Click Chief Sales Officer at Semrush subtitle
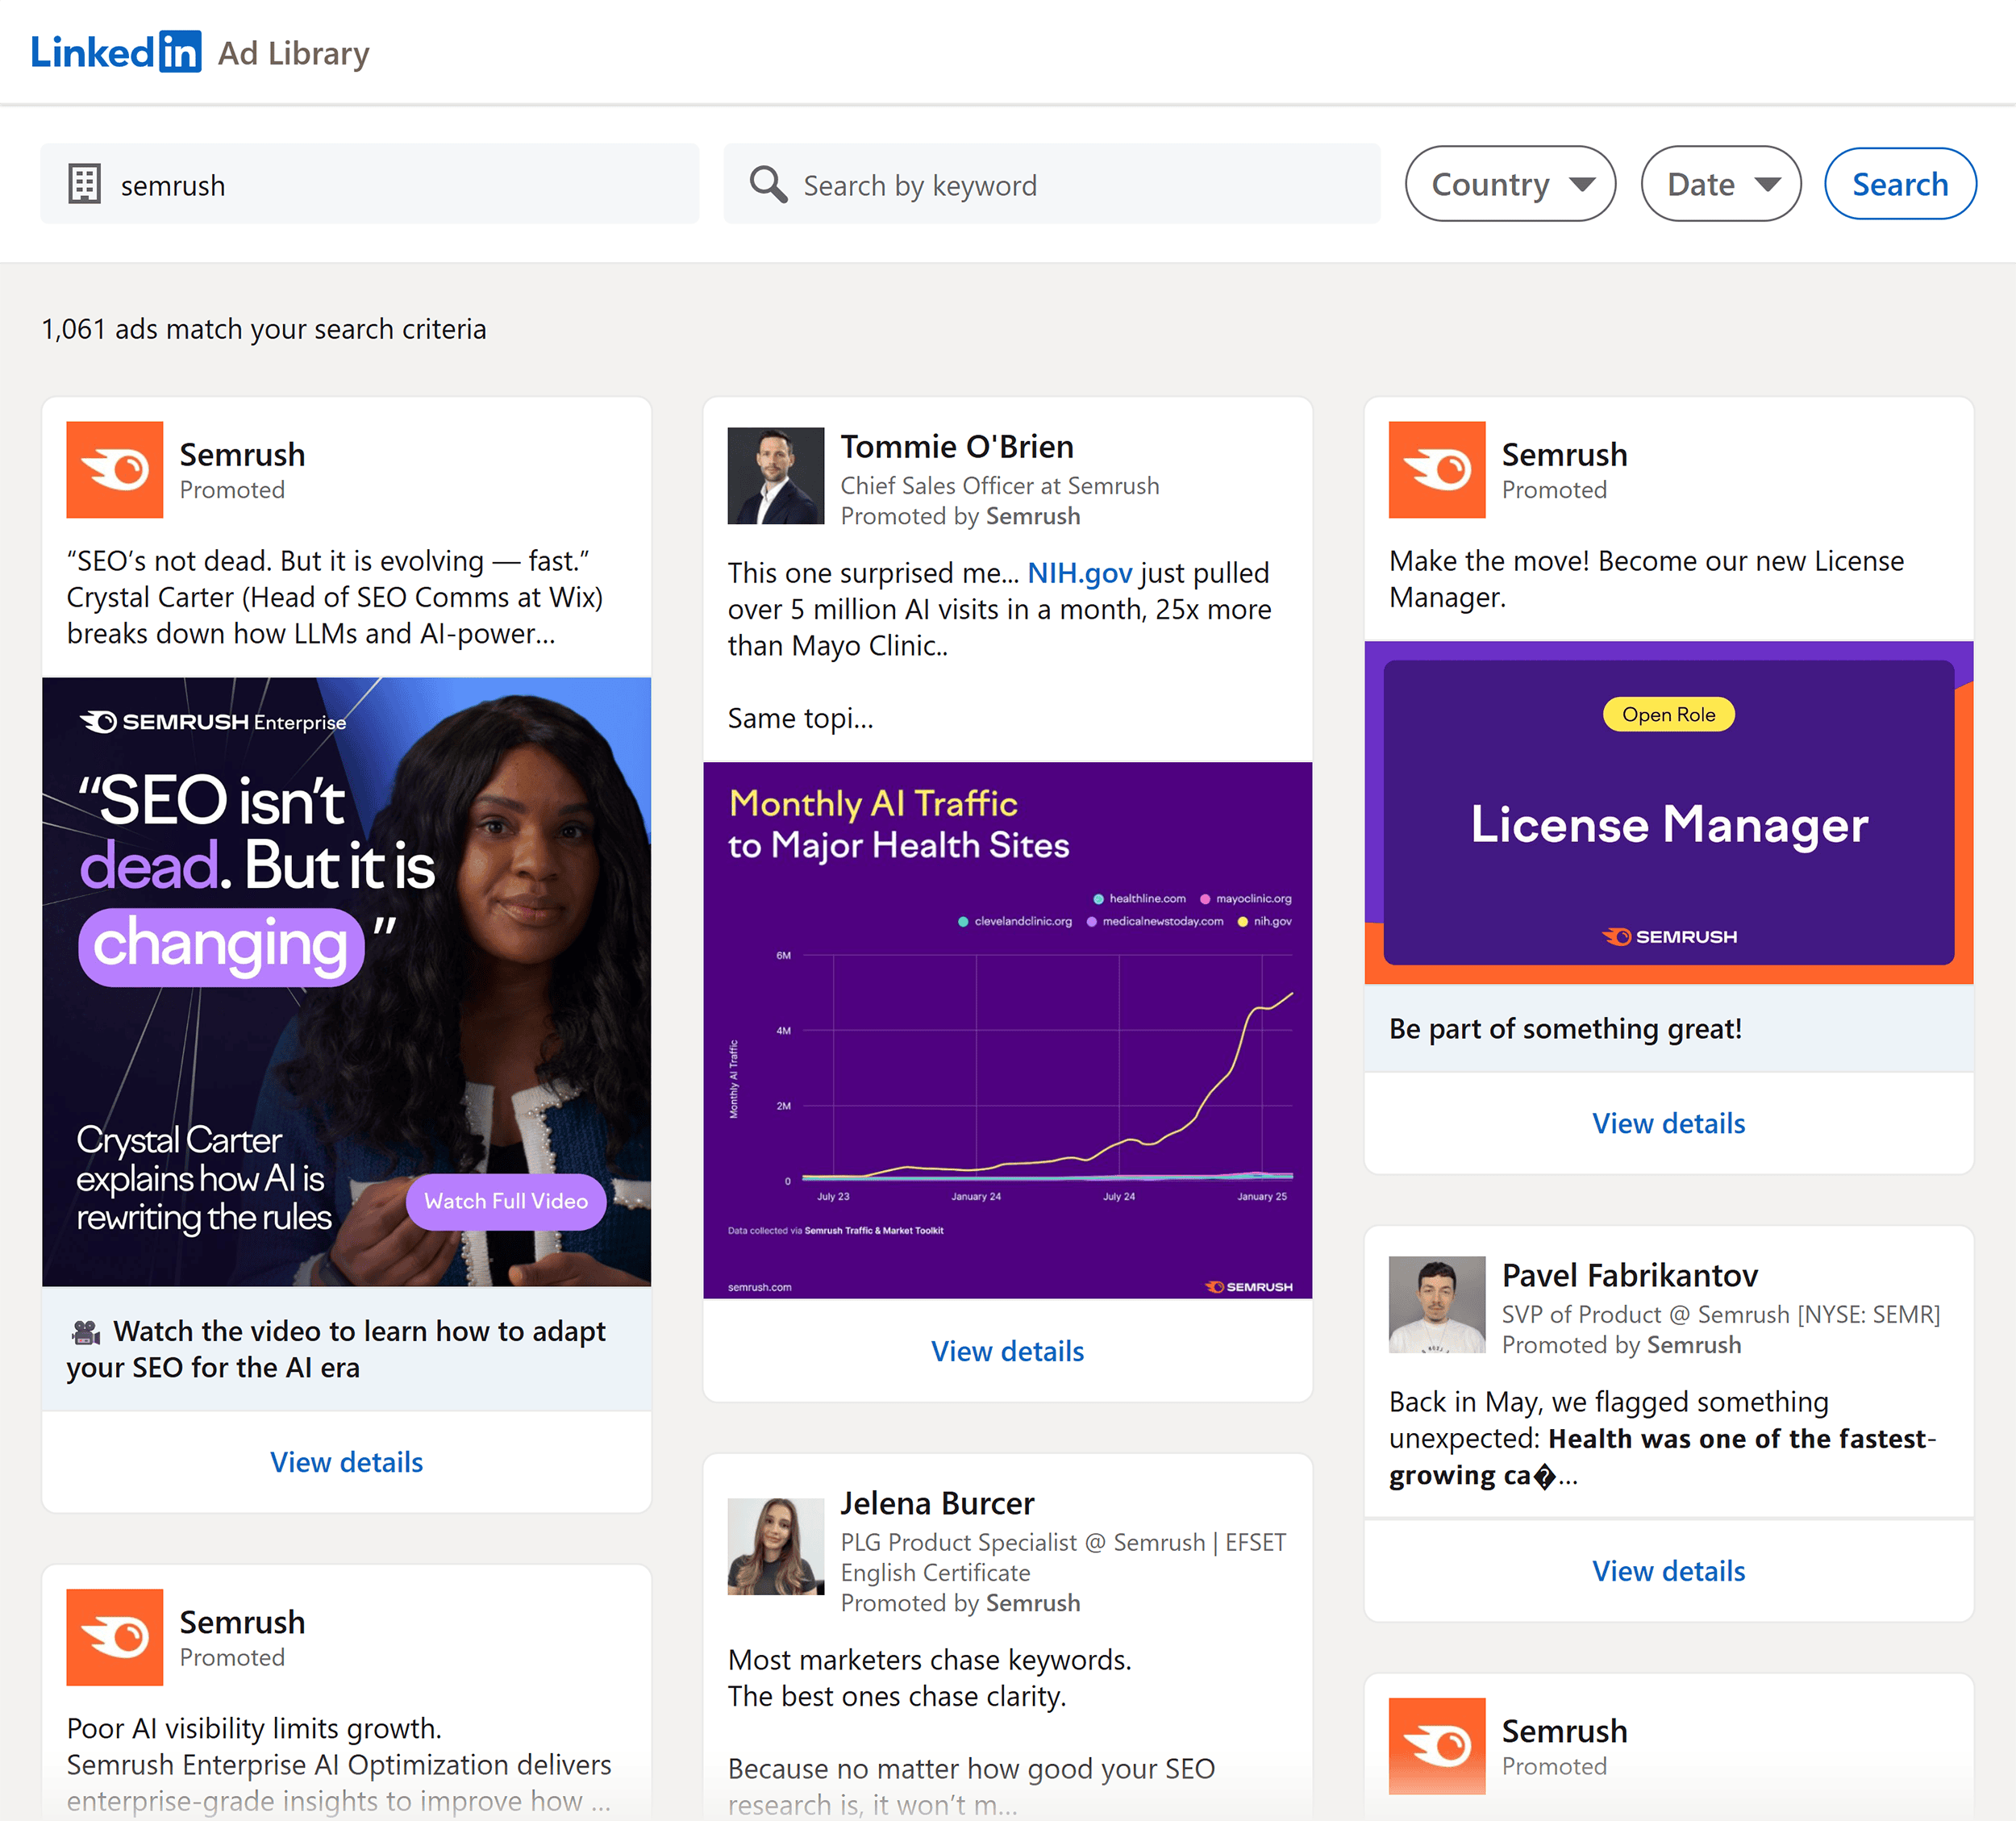This screenshot has height=1821, width=2016. click(1000, 485)
